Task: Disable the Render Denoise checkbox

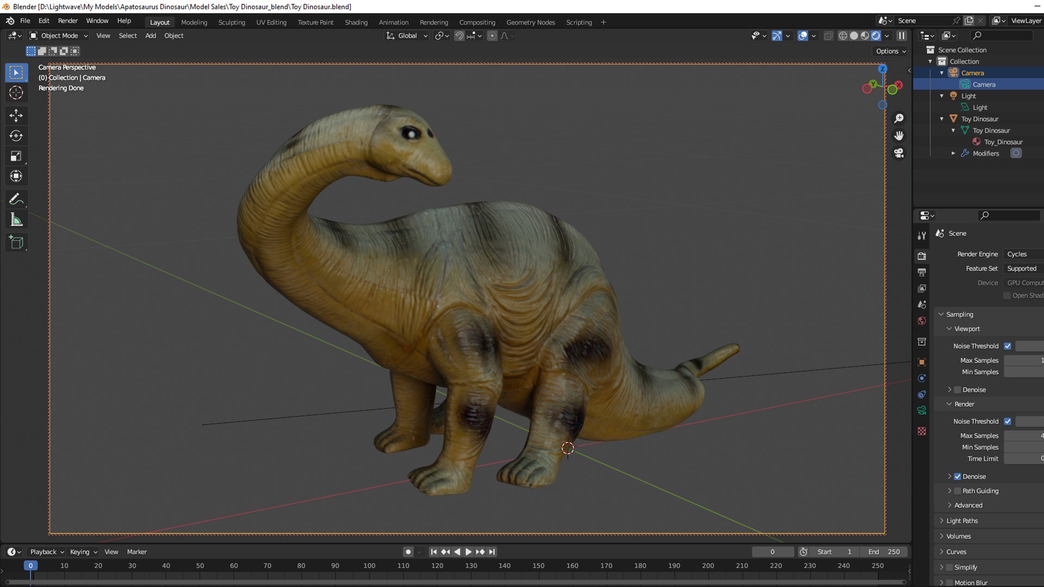Action: (x=958, y=477)
